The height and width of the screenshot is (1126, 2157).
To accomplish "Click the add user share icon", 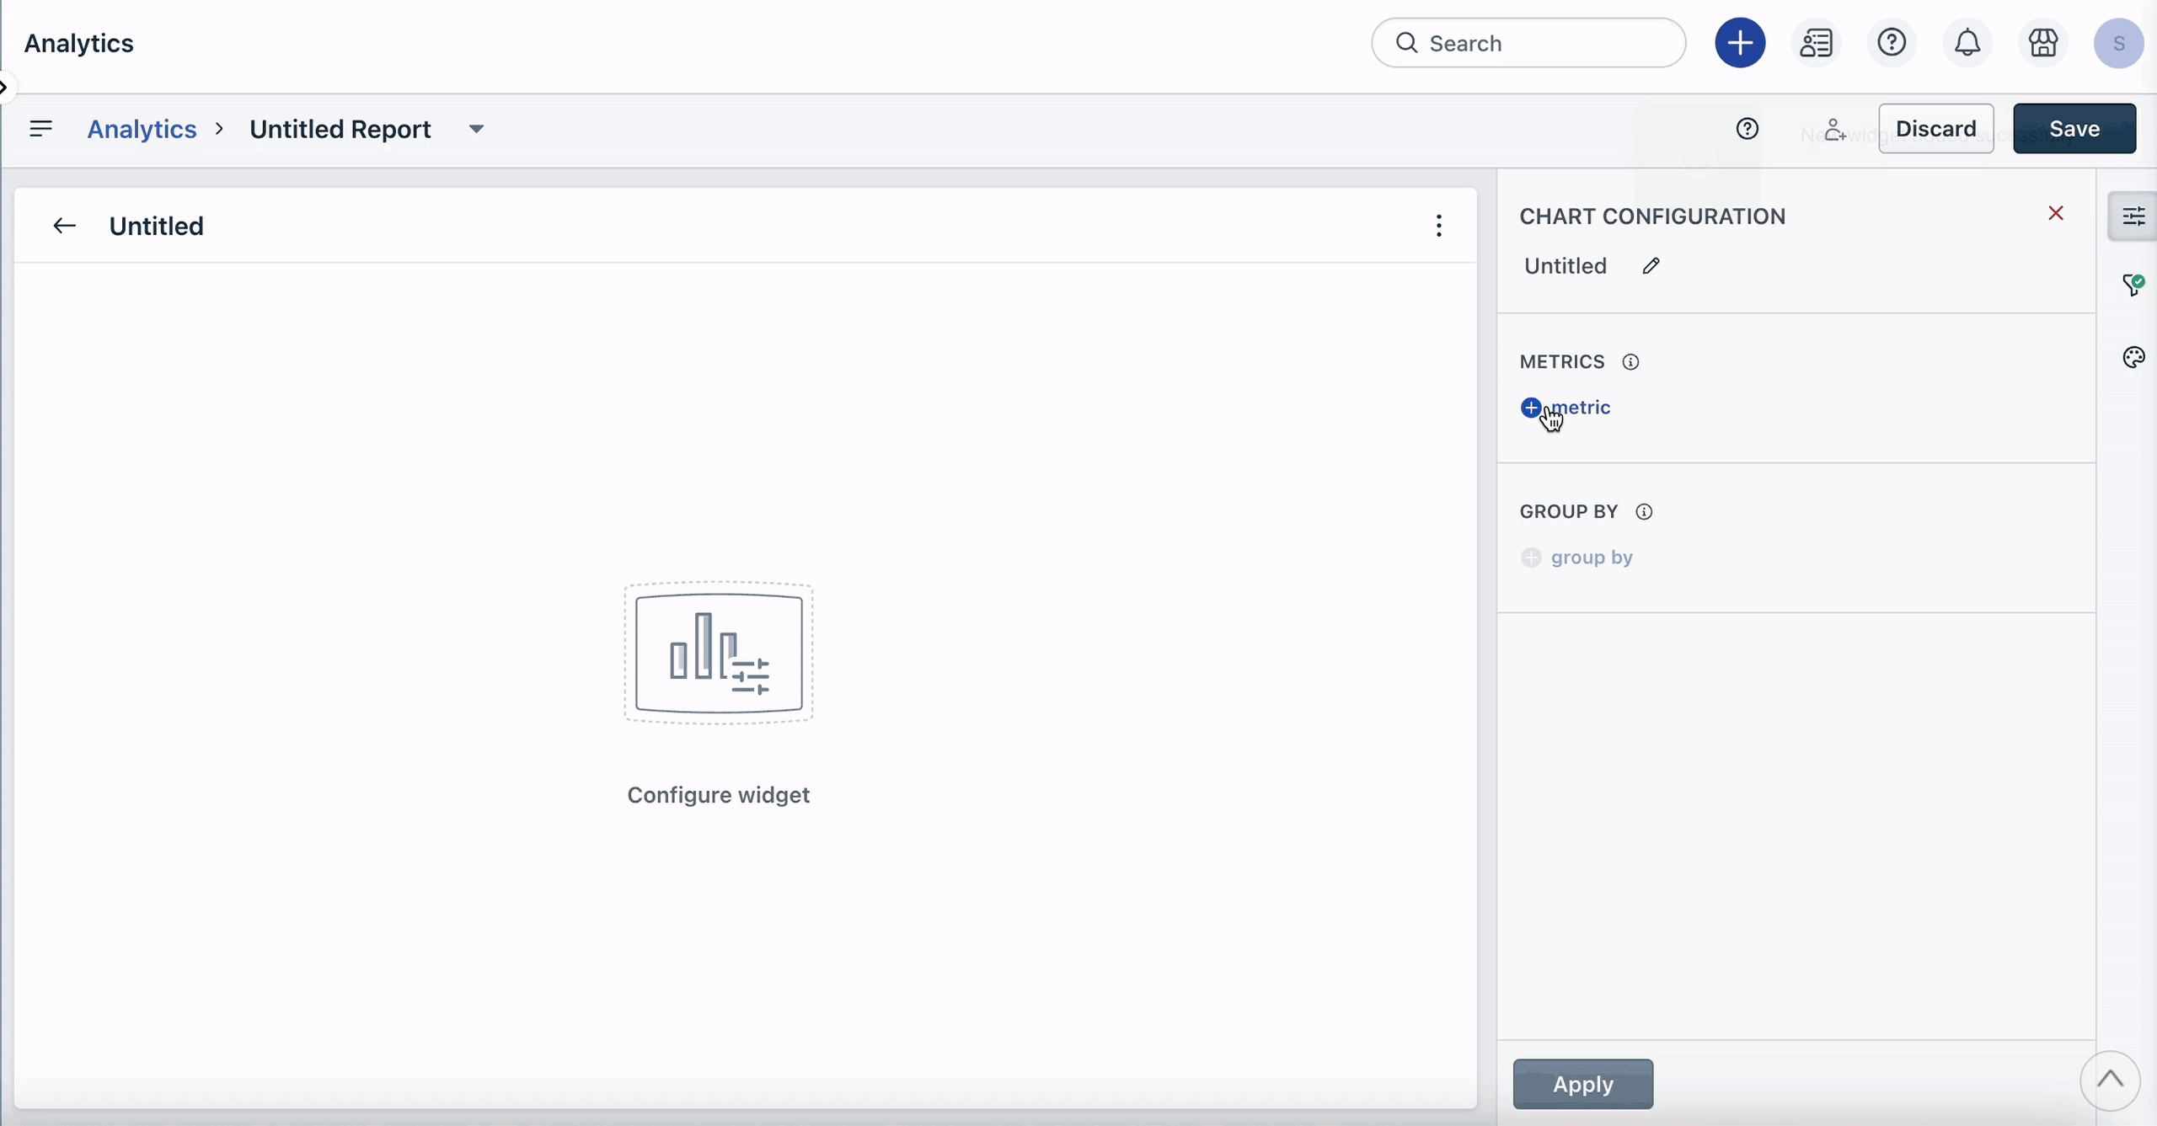I will click(x=1834, y=130).
